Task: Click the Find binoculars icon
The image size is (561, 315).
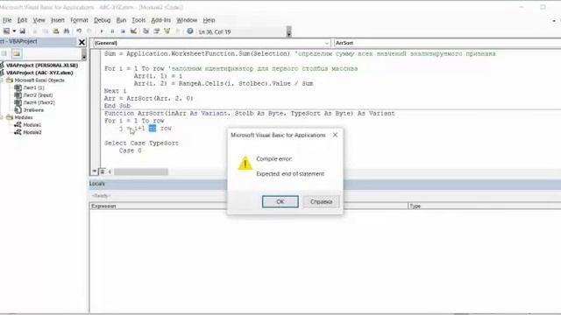Action: point(67,31)
